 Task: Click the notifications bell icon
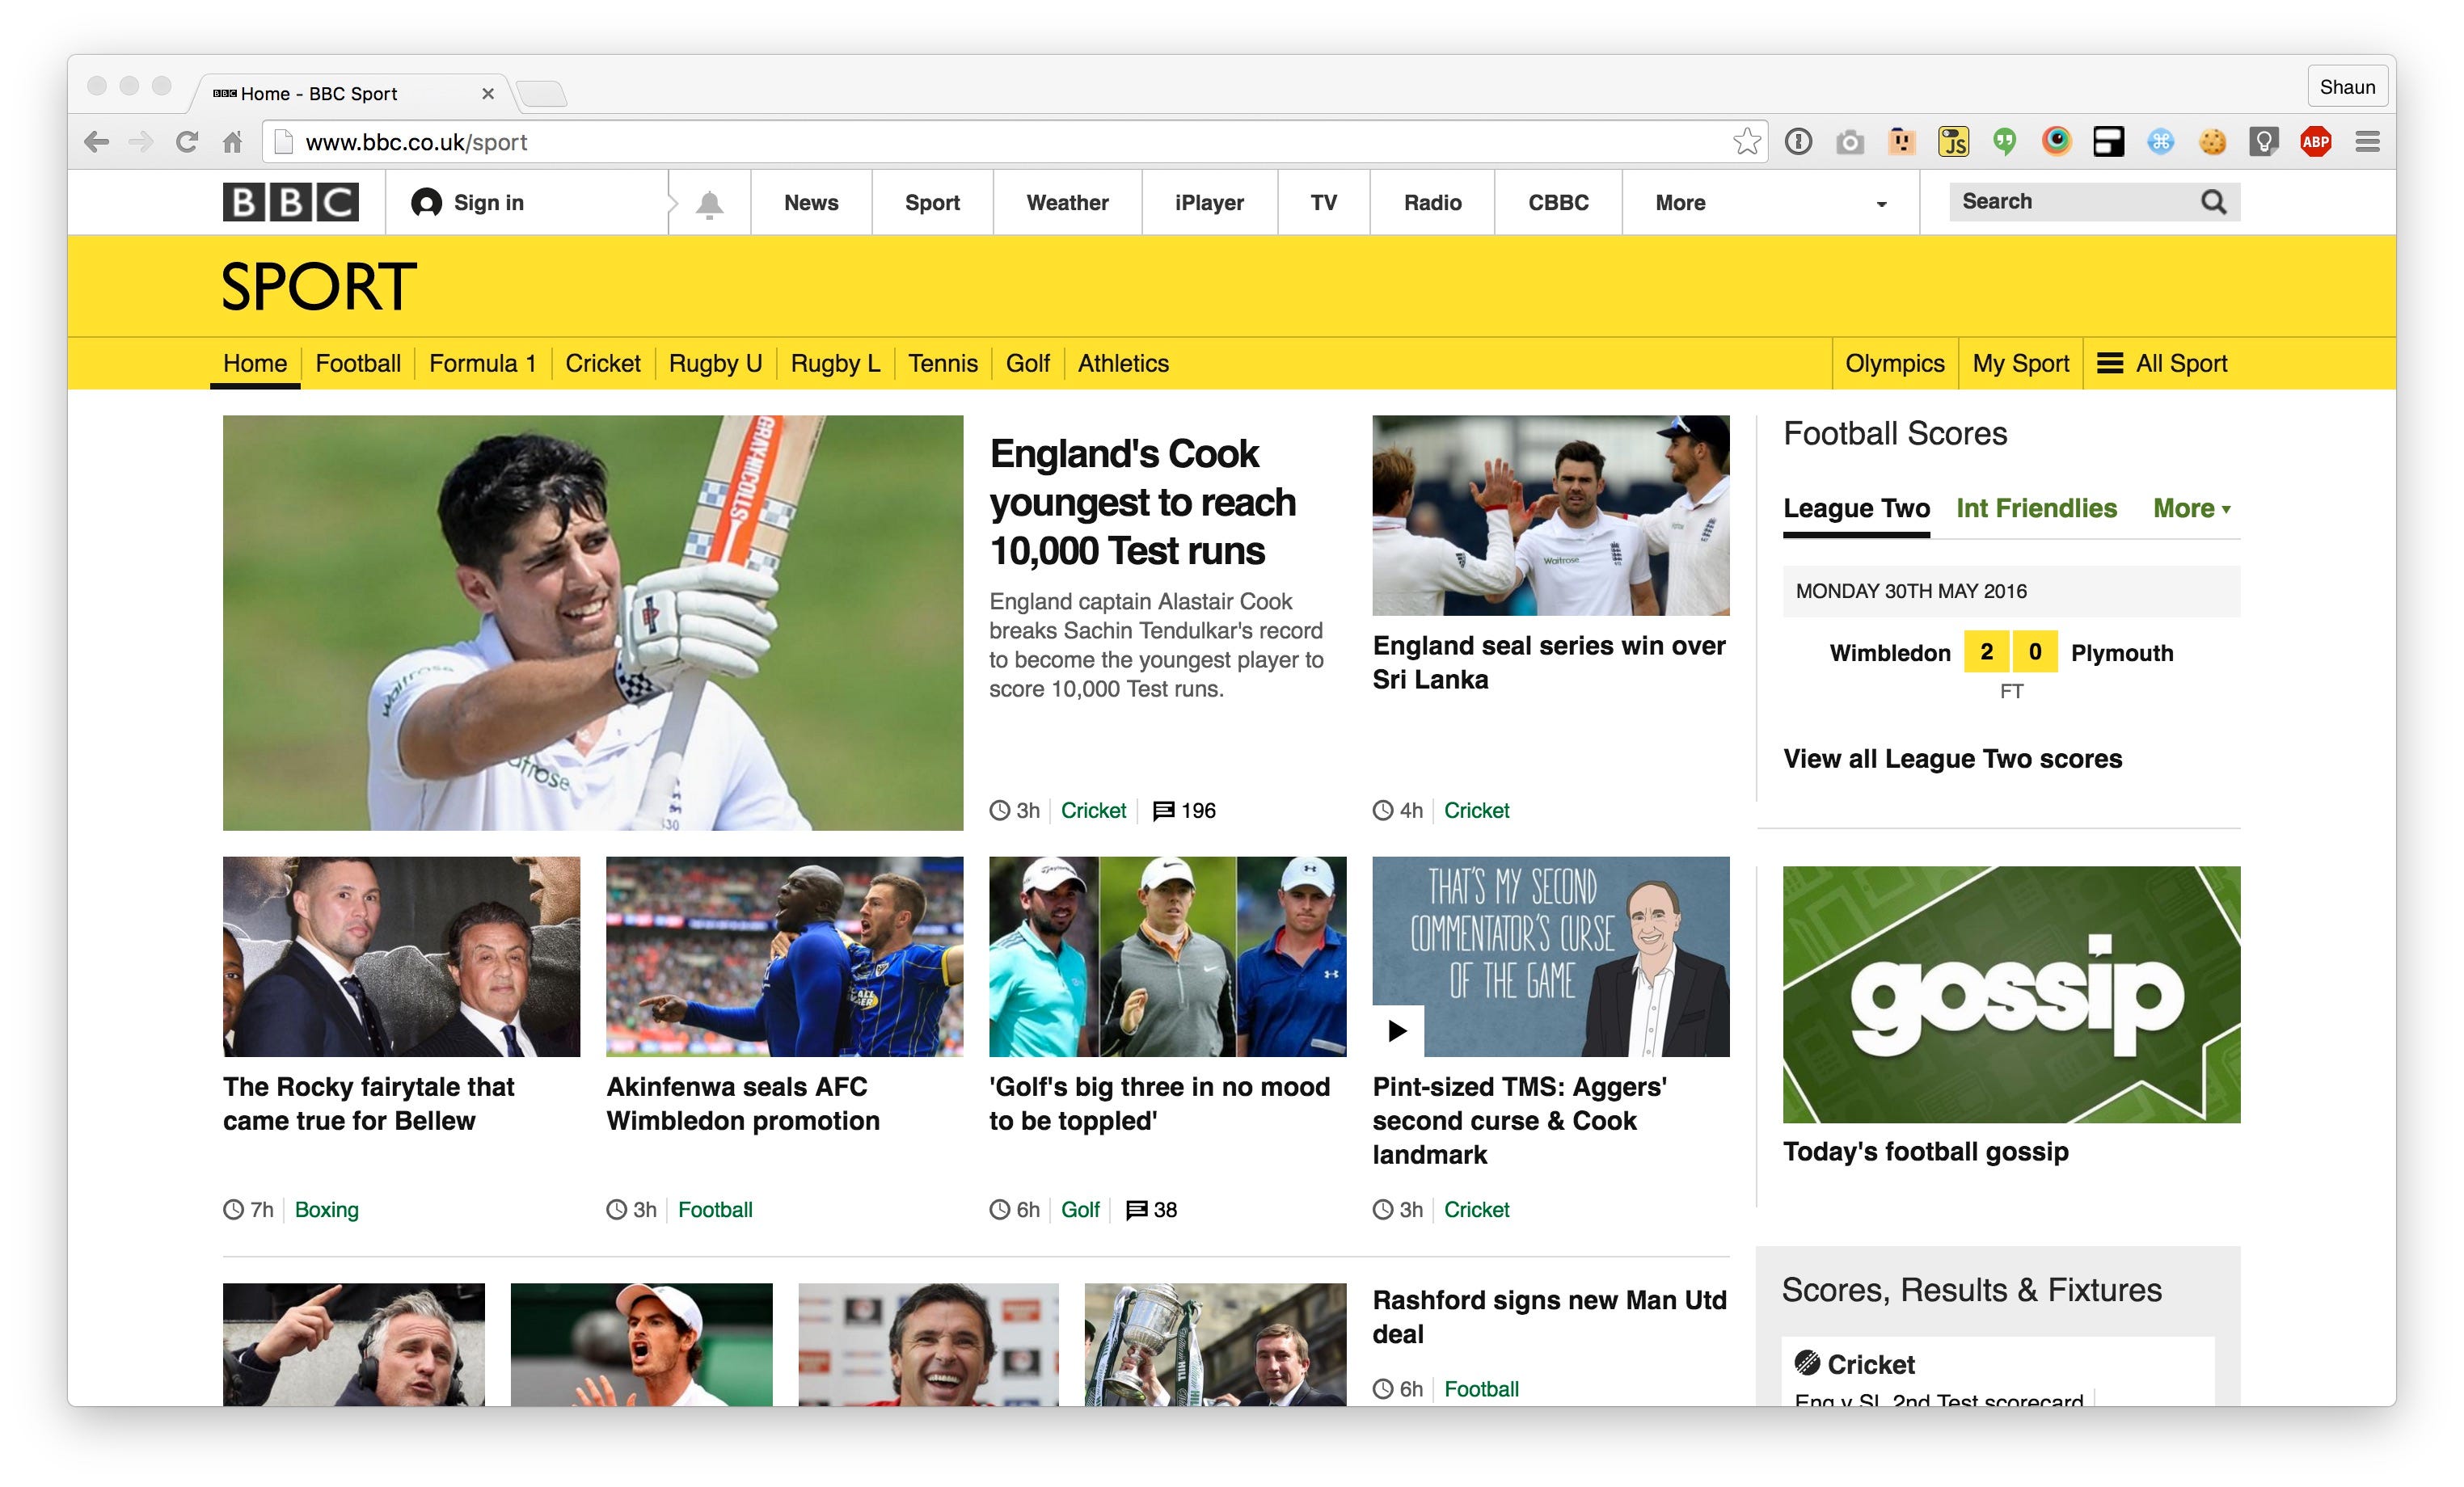709,204
